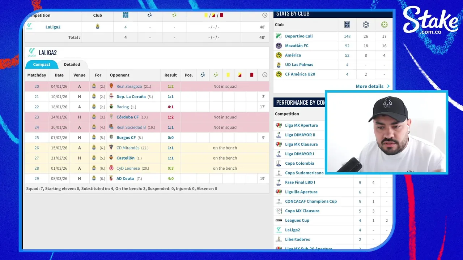Open the Castellón opponent link
Image resolution: width=463 pixels, height=260 pixels.
126,158
